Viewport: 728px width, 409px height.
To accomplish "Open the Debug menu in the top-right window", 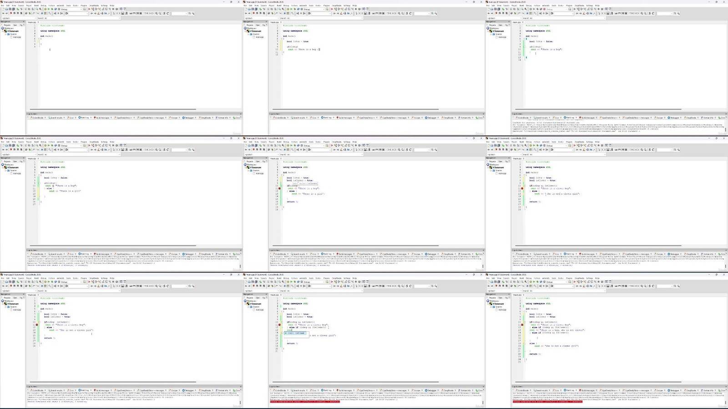I will [528, 5].
